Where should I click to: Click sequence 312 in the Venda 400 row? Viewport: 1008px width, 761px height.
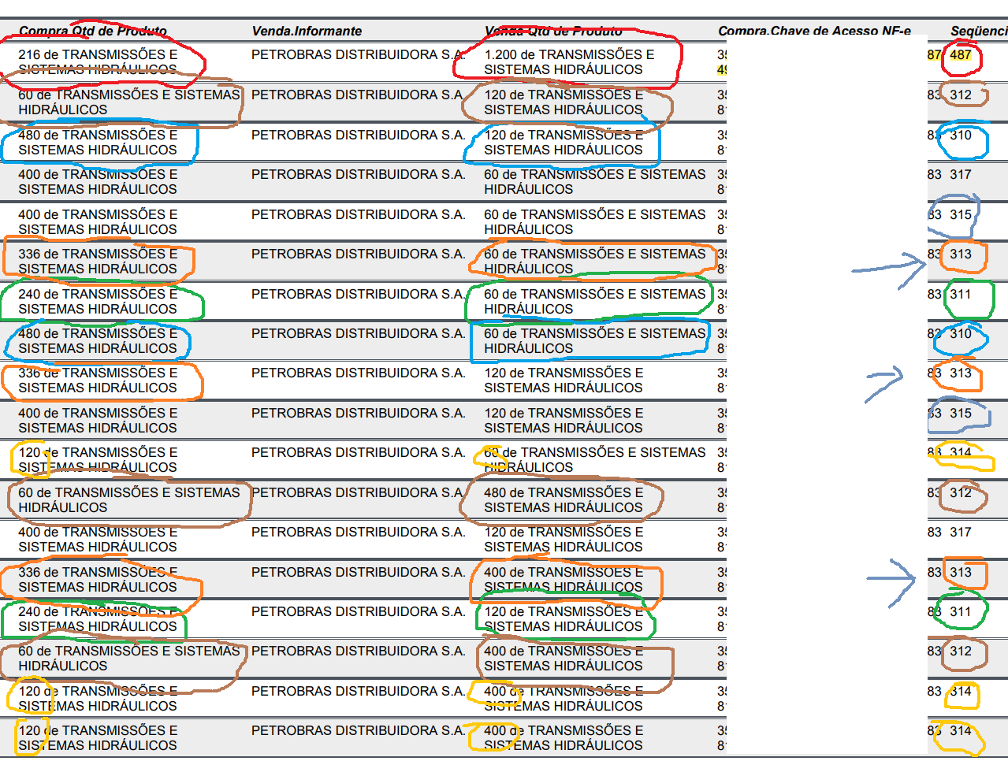[x=960, y=651]
